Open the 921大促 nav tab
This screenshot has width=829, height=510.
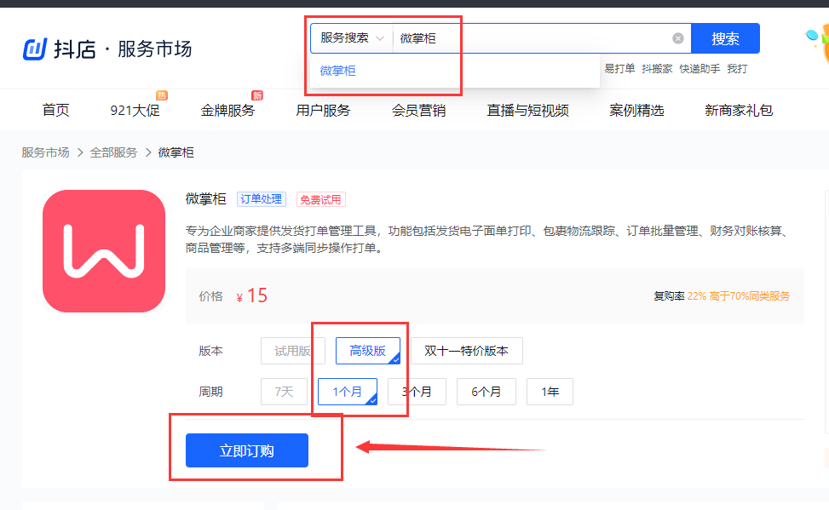135,110
